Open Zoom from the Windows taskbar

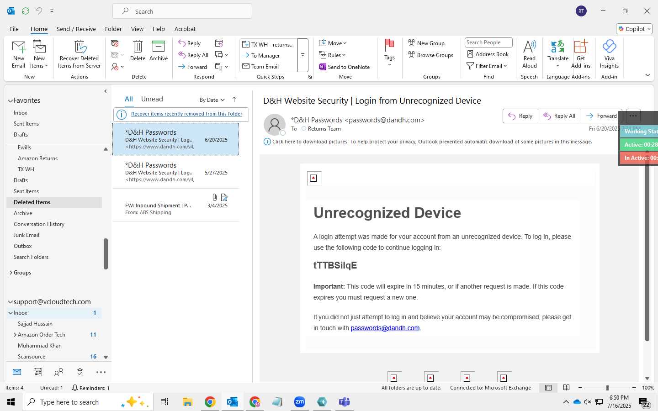point(300,402)
